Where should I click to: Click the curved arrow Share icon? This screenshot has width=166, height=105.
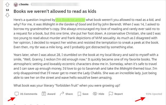[x=62, y=94]
